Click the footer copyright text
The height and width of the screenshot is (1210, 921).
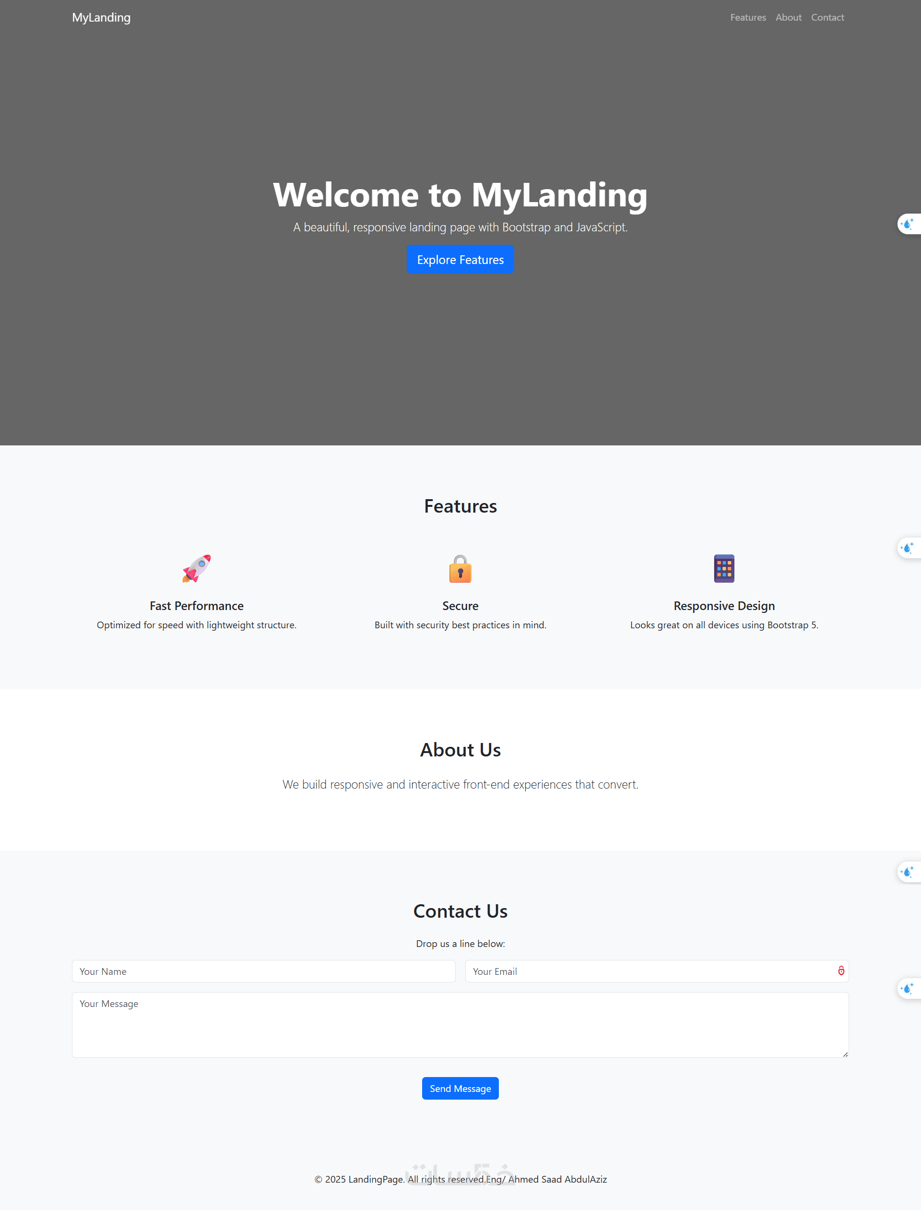460,1179
